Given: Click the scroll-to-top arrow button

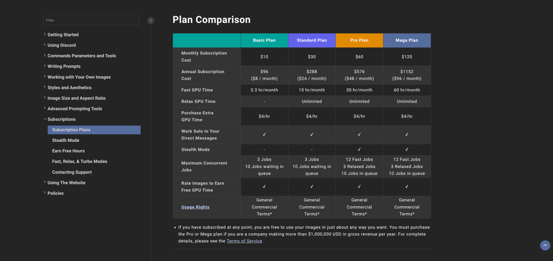Looking at the screenshot, I should 545,245.
